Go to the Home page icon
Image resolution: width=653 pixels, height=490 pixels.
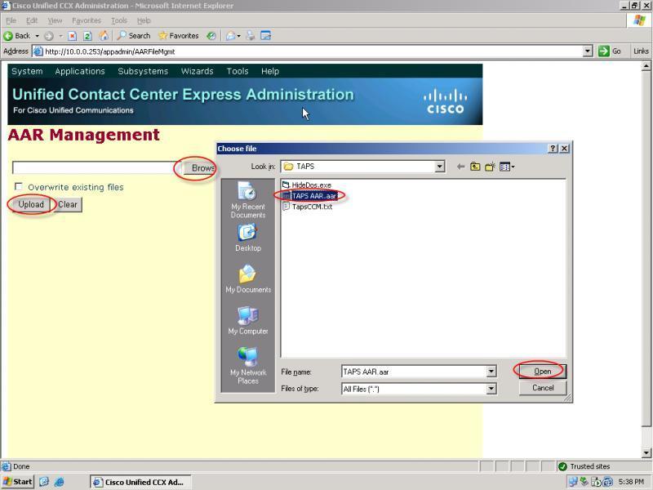click(x=104, y=36)
